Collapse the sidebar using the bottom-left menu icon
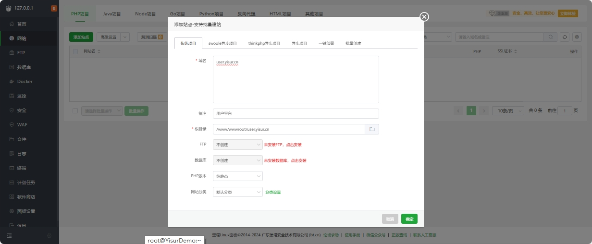This screenshot has width=592, height=244. (x=9, y=235)
